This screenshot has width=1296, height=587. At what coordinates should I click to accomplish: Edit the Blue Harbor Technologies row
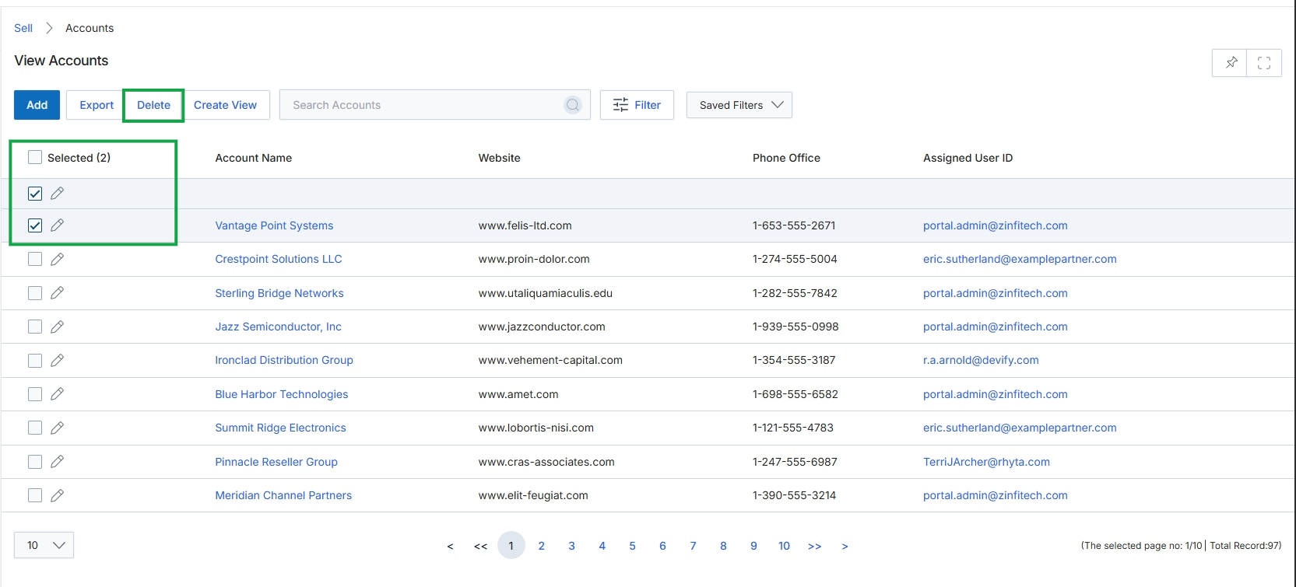tap(58, 394)
